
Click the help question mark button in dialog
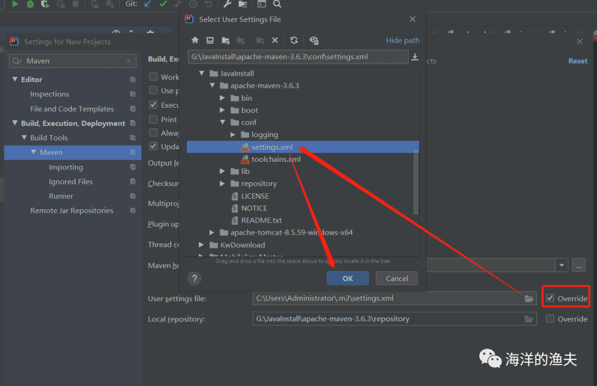(194, 278)
